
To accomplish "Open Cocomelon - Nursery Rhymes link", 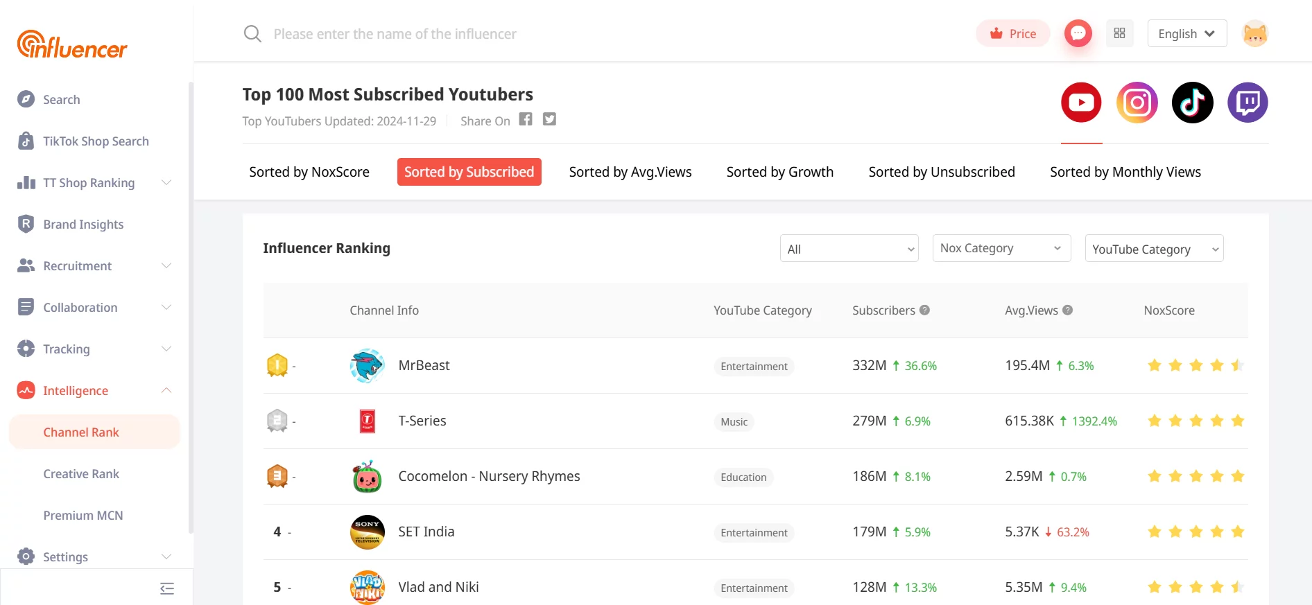I will [x=489, y=476].
